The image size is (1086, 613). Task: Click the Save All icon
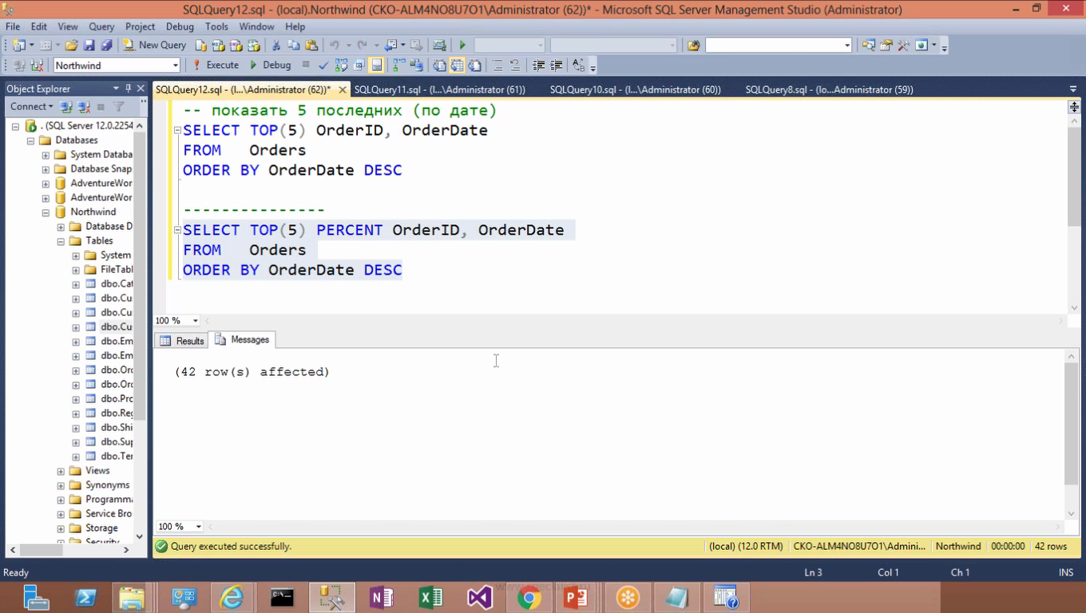coord(105,45)
